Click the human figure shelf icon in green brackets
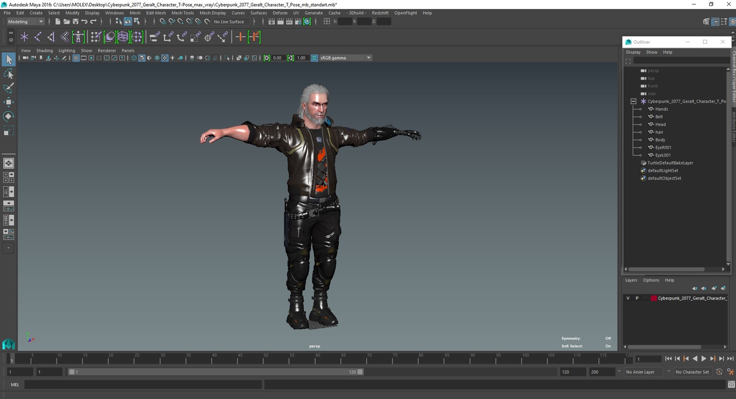 (x=78, y=37)
